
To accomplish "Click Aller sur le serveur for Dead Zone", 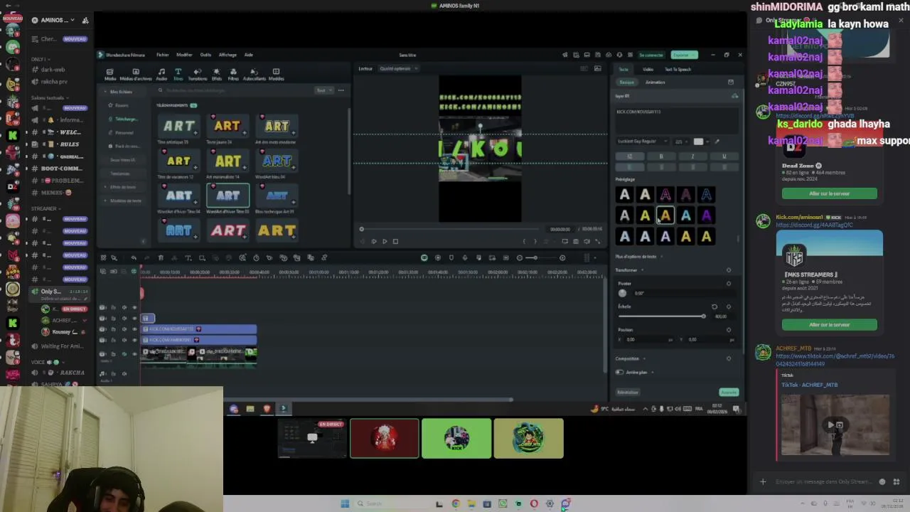I will [x=829, y=193].
